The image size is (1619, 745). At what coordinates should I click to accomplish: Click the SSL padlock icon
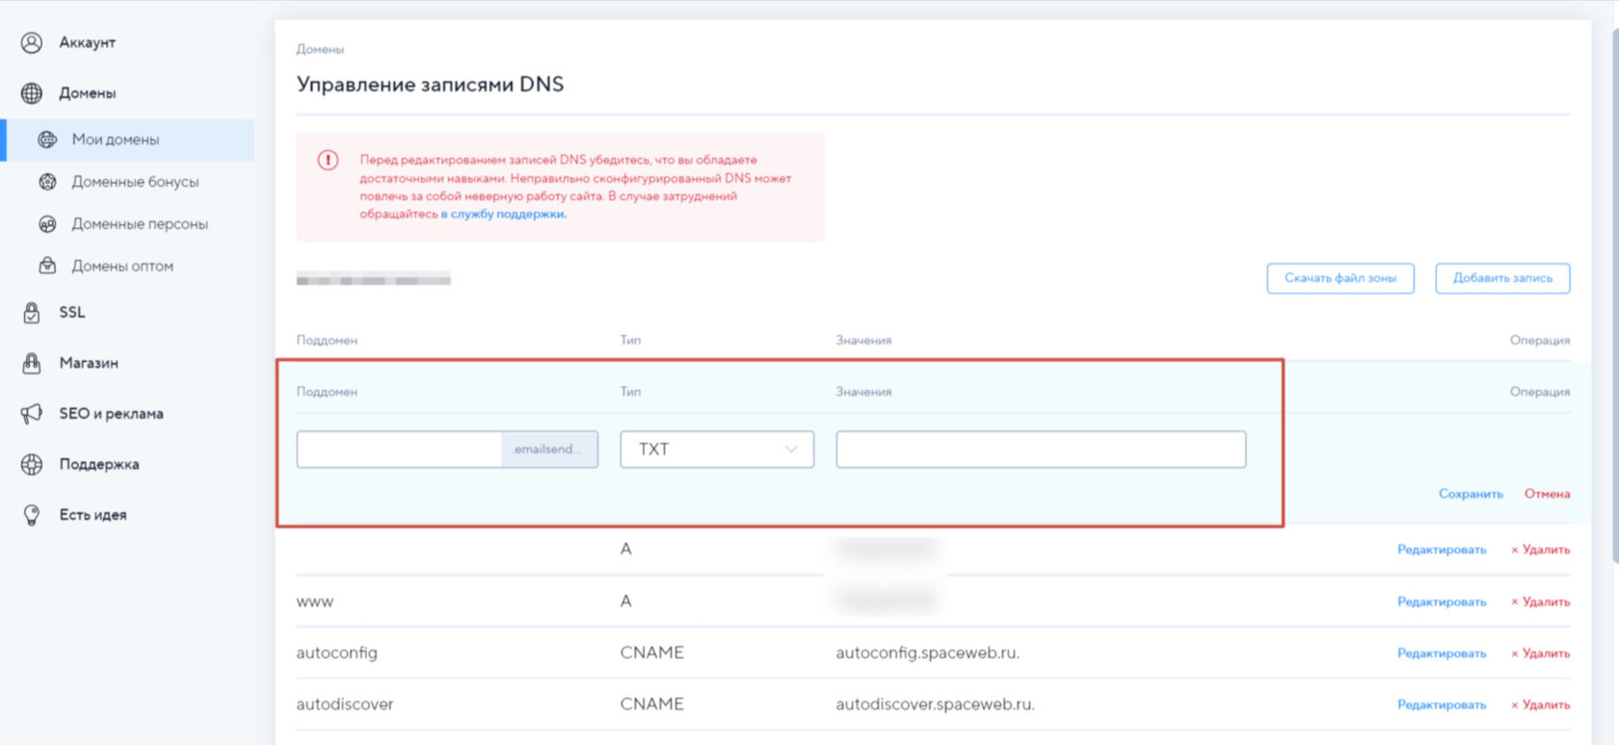click(x=32, y=313)
